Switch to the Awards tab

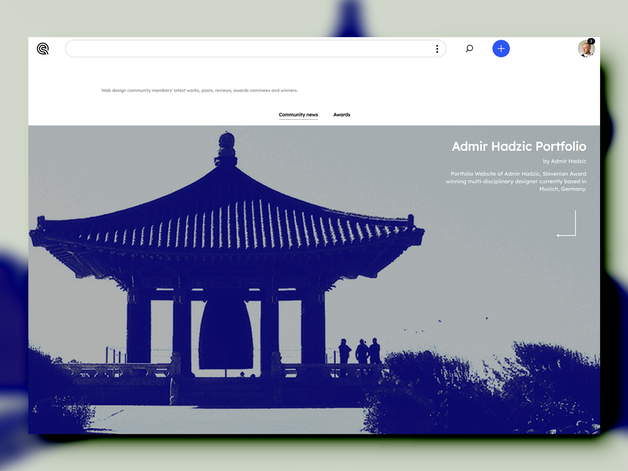341,115
